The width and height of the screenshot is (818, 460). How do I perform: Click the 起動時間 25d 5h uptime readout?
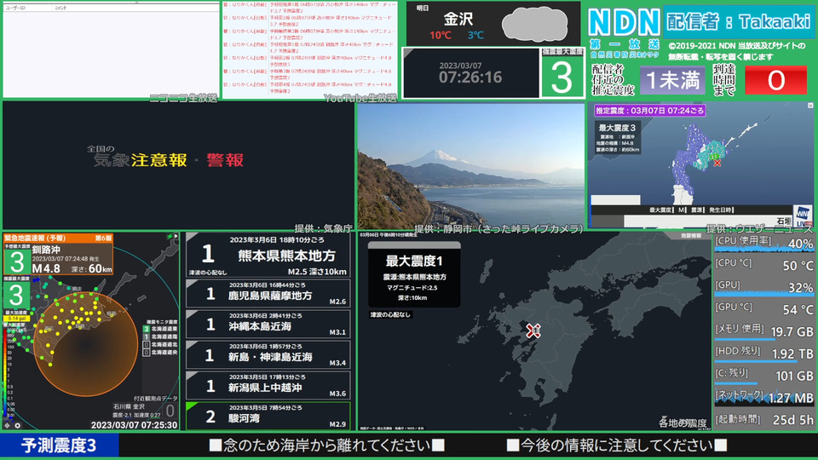point(764,419)
